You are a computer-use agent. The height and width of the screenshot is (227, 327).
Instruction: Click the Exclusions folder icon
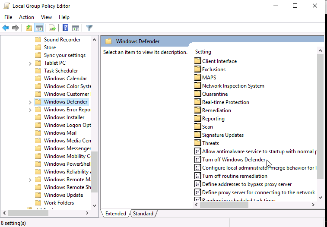tap(197, 69)
